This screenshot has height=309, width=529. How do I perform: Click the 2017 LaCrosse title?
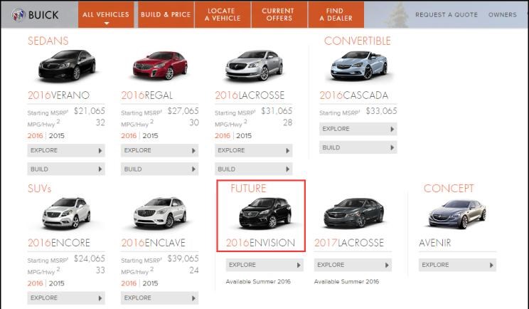tap(349, 243)
